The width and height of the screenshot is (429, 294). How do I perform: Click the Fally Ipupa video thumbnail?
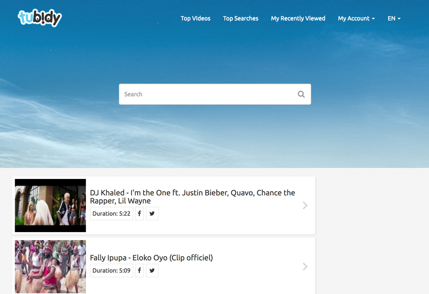(50, 267)
